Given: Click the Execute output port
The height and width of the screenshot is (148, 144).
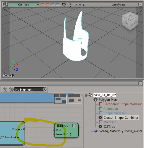Looking at the screenshot, I should tap(24, 129).
